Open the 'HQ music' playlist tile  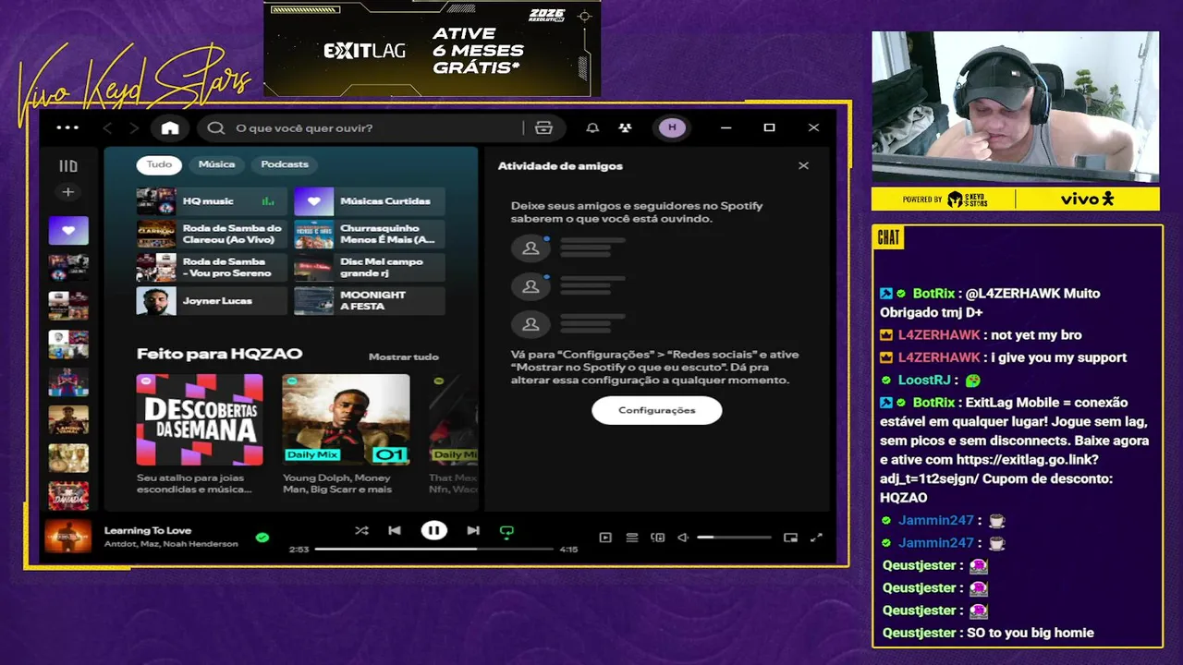[x=212, y=201]
